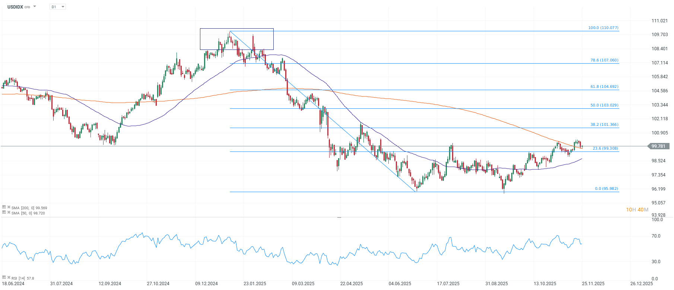The height and width of the screenshot is (290, 674).
Task: Open settings for the SMA 200 indicator
Action: [x=4, y=207]
